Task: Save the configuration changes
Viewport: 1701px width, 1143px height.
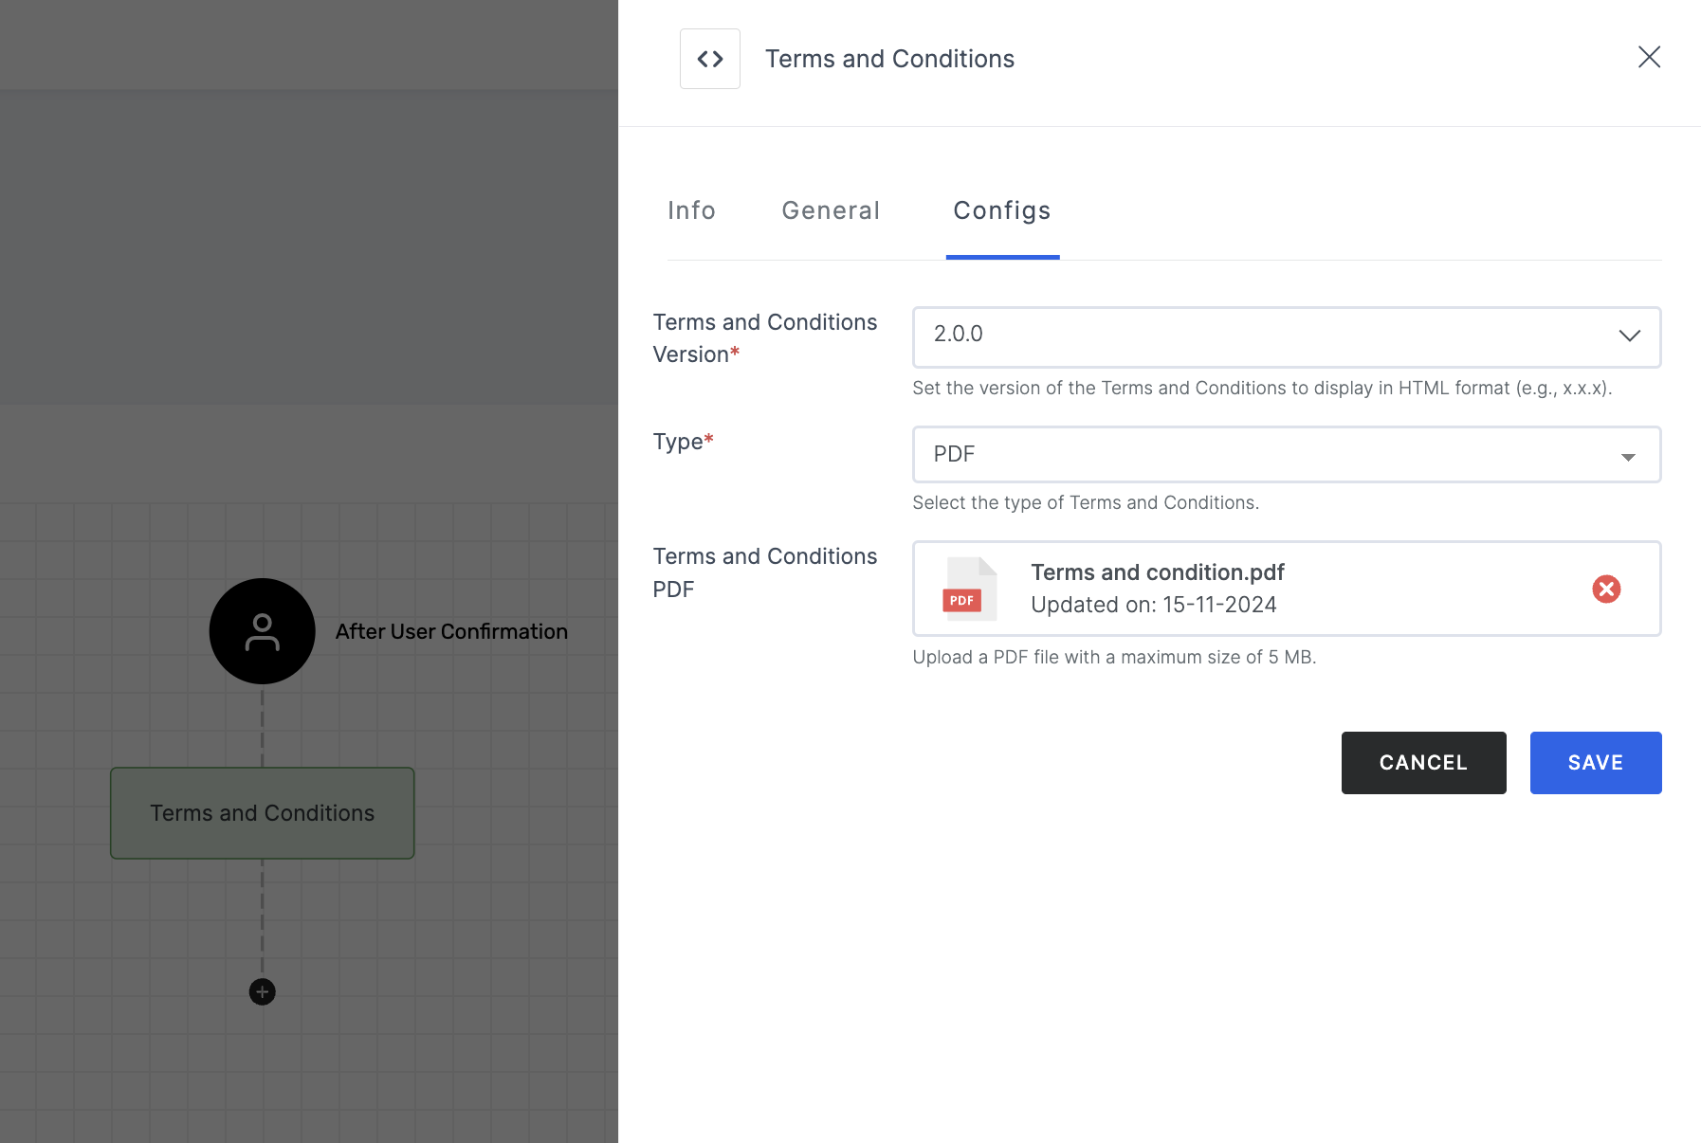Action: (x=1595, y=763)
